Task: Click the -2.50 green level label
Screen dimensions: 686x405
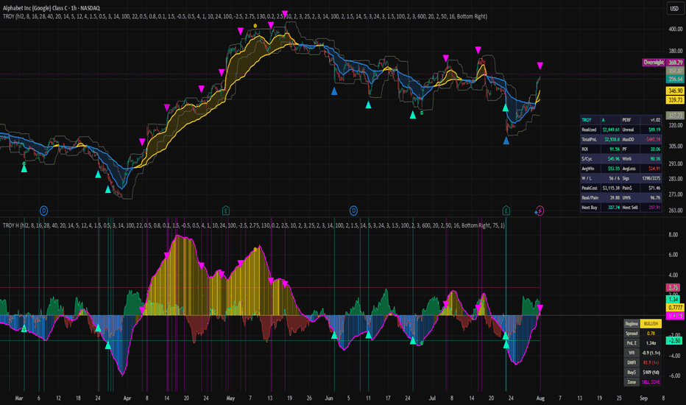Action: pyautogui.click(x=674, y=340)
